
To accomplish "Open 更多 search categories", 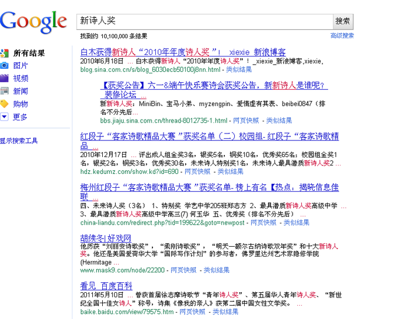I will click(x=20, y=117).
